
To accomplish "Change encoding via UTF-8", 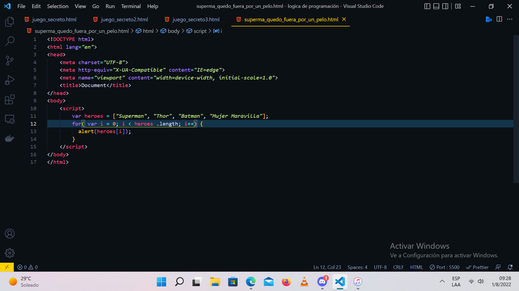I will tap(380, 267).
